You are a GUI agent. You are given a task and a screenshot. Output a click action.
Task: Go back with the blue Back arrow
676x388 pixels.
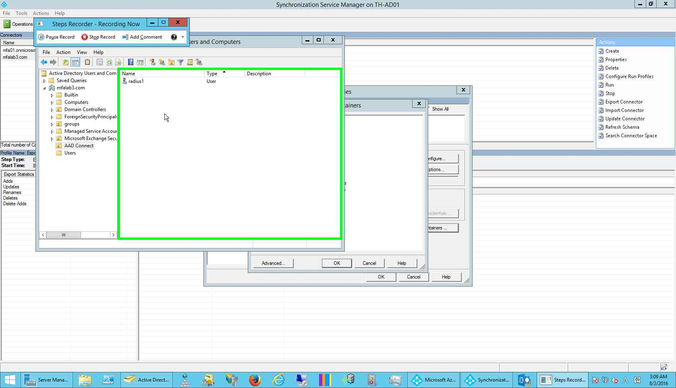pyautogui.click(x=44, y=62)
